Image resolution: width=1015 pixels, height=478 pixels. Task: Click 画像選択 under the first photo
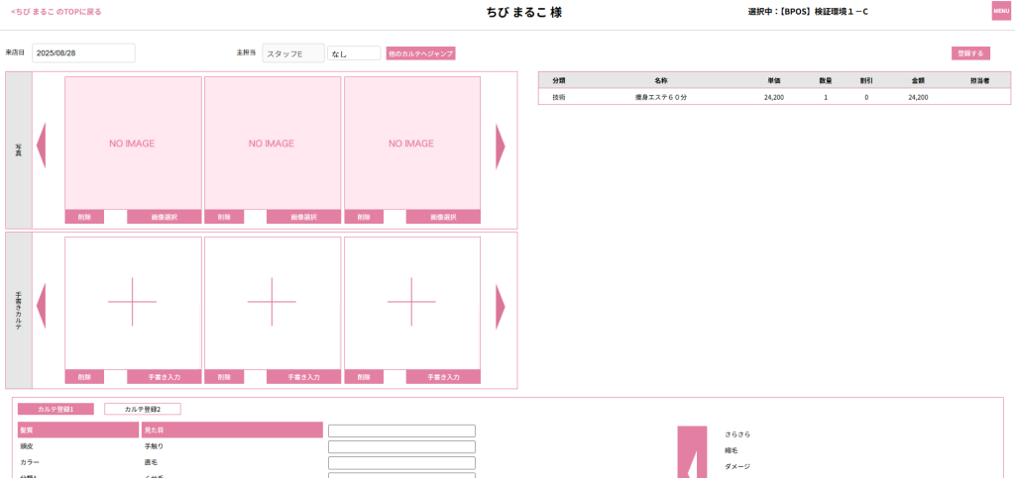[165, 217]
